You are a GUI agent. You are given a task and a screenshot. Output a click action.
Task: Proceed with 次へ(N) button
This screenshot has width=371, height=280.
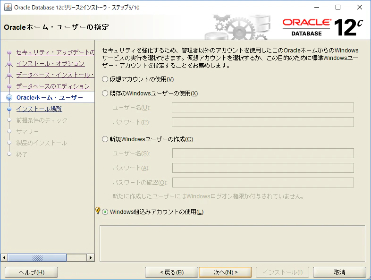click(226, 272)
